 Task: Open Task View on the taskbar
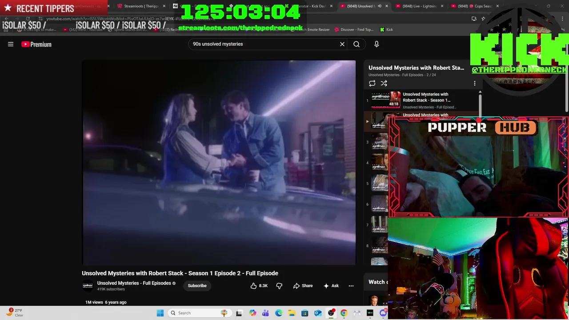239,313
